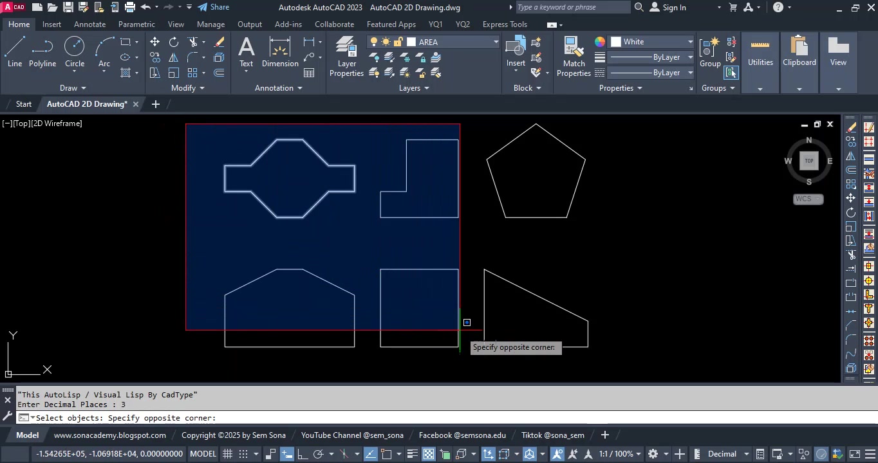This screenshot has width=878, height=463.
Task: Select the Mirror tool
Action: pos(174,57)
